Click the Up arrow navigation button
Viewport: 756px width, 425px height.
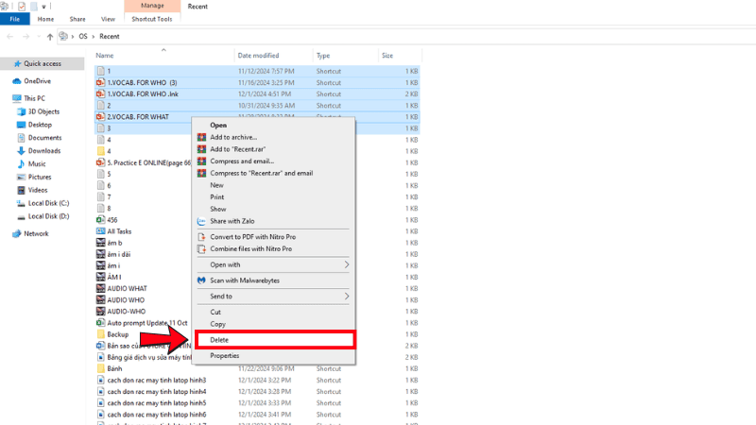pyautogui.click(x=49, y=37)
